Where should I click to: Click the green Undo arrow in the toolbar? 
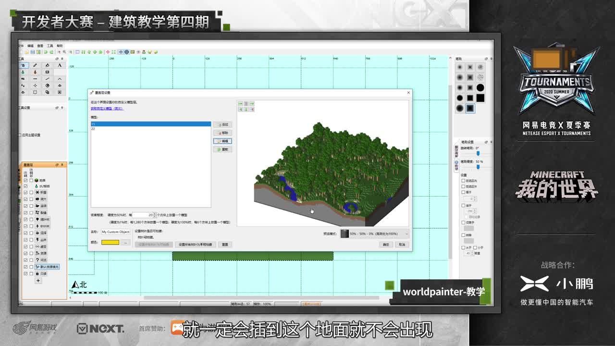coord(46,52)
